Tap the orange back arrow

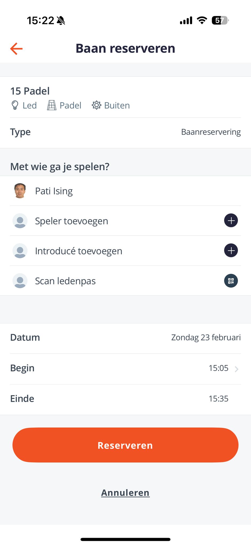click(16, 49)
